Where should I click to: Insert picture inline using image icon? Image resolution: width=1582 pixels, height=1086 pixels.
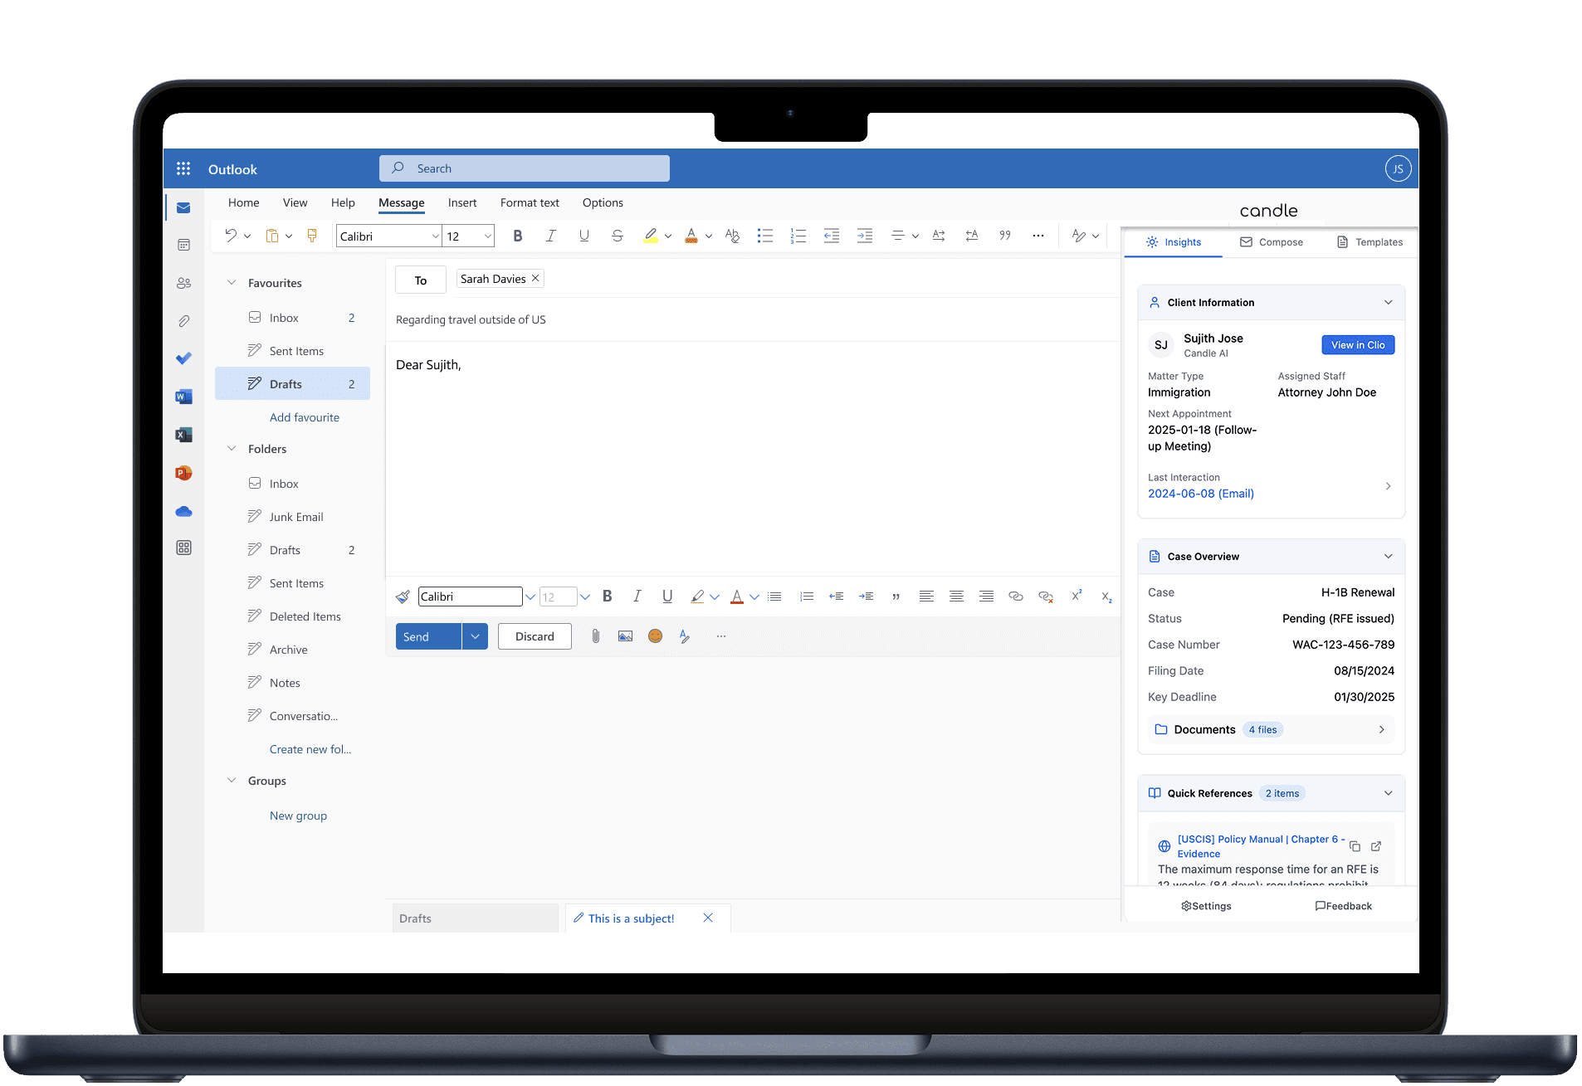(x=625, y=636)
